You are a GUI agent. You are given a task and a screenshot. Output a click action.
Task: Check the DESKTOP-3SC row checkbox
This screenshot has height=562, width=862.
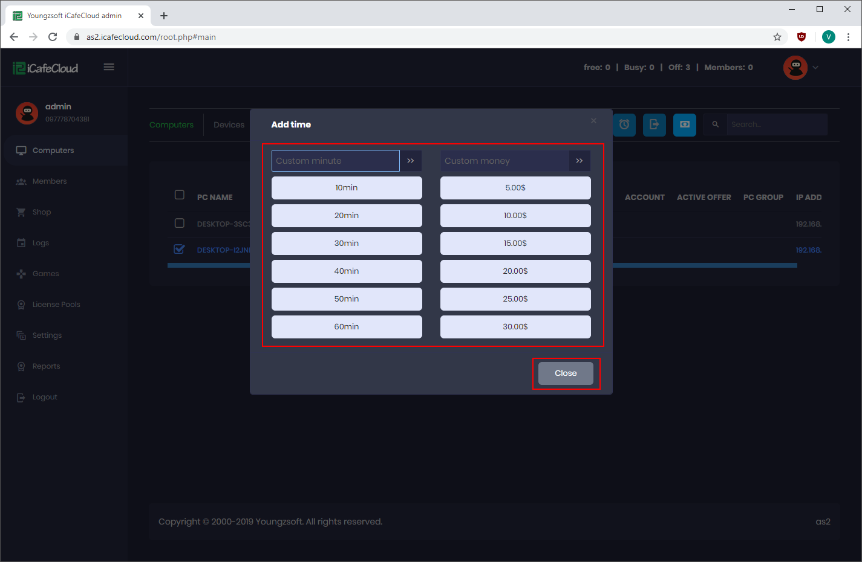(180, 223)
